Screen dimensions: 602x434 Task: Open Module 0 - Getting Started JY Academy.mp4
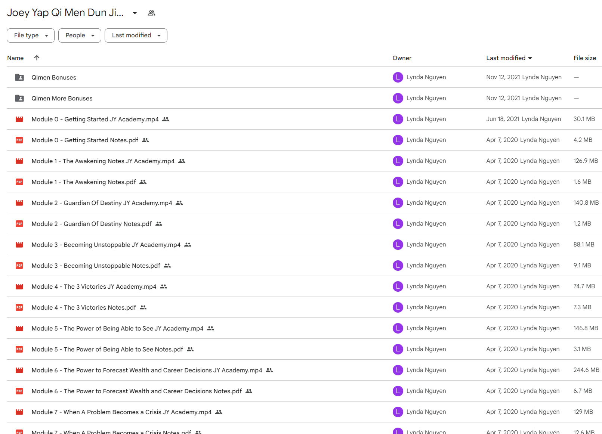[95, 119]
